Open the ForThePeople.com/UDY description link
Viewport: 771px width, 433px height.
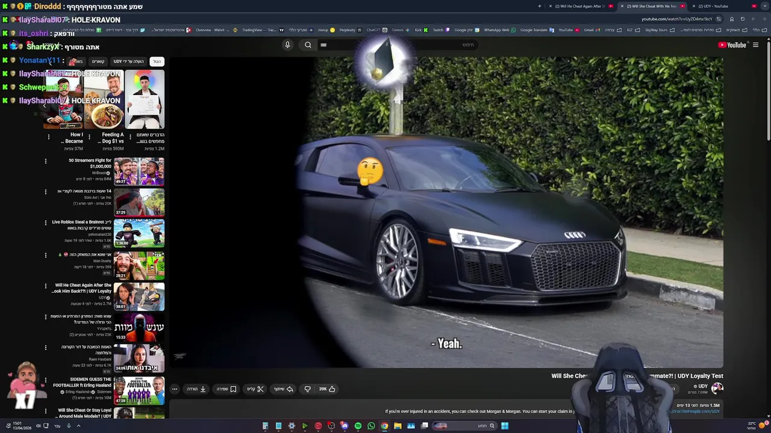click(x=695, y=411)
